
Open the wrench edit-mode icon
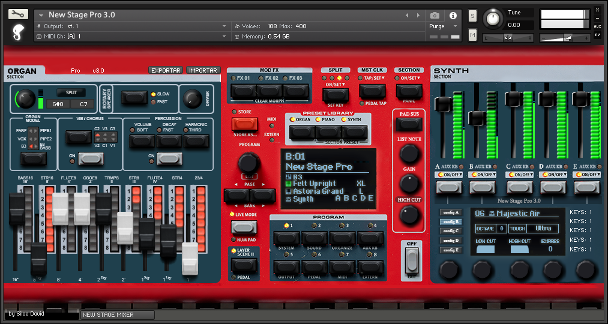(x=18, y=14)
